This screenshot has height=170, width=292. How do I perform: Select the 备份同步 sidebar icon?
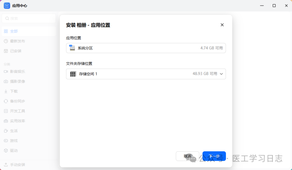tap(6, 101)
